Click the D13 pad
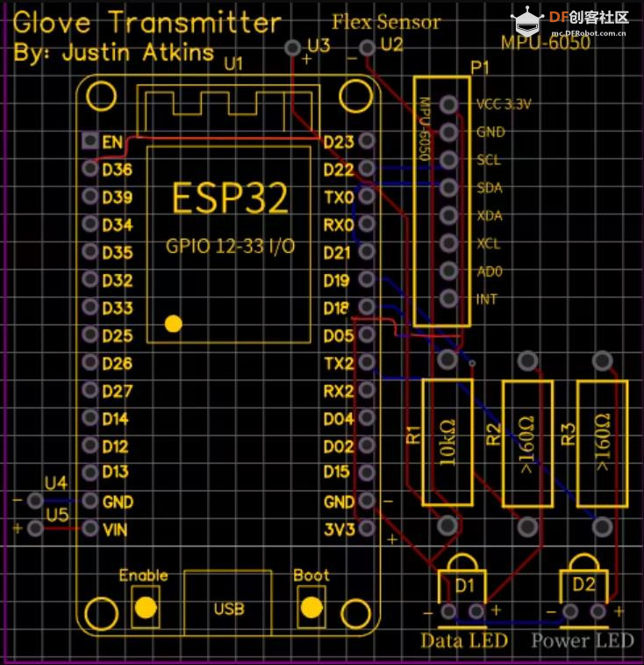The width and height of the screenshot is (644, 665). point(89,473)
